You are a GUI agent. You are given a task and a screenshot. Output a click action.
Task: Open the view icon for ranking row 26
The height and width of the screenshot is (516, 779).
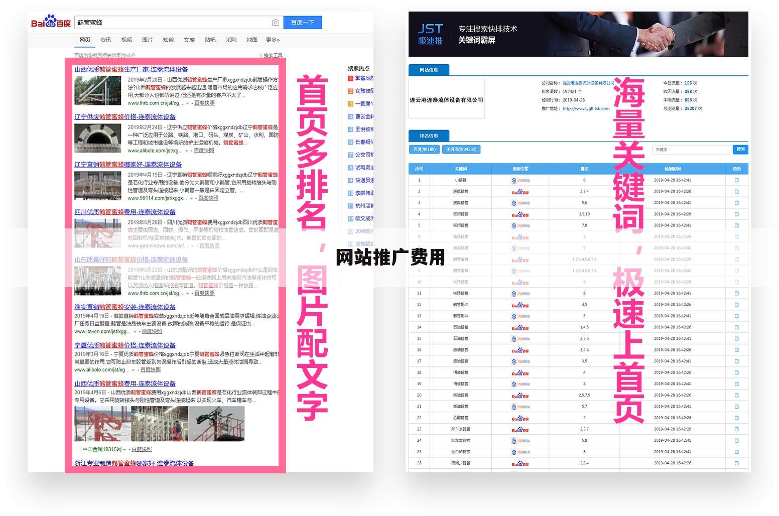point(736,463)
